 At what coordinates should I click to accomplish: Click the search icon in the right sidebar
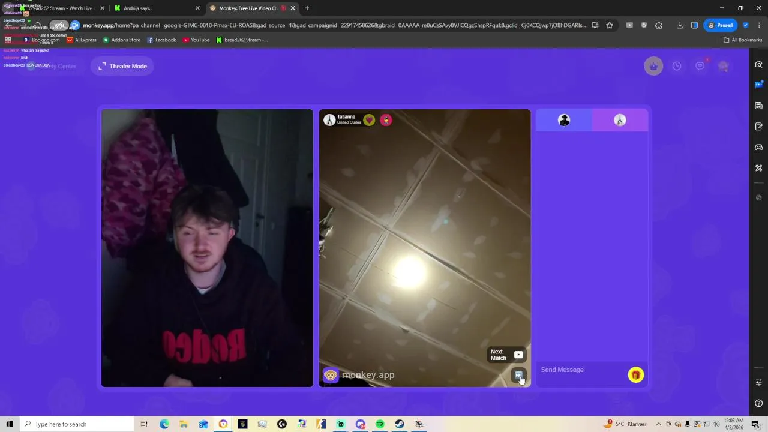pyautogui.click(x=758, y=64)
